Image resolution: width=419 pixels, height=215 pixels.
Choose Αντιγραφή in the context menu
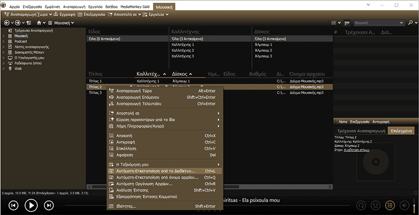pyautogui.click(x=165, y=142)
